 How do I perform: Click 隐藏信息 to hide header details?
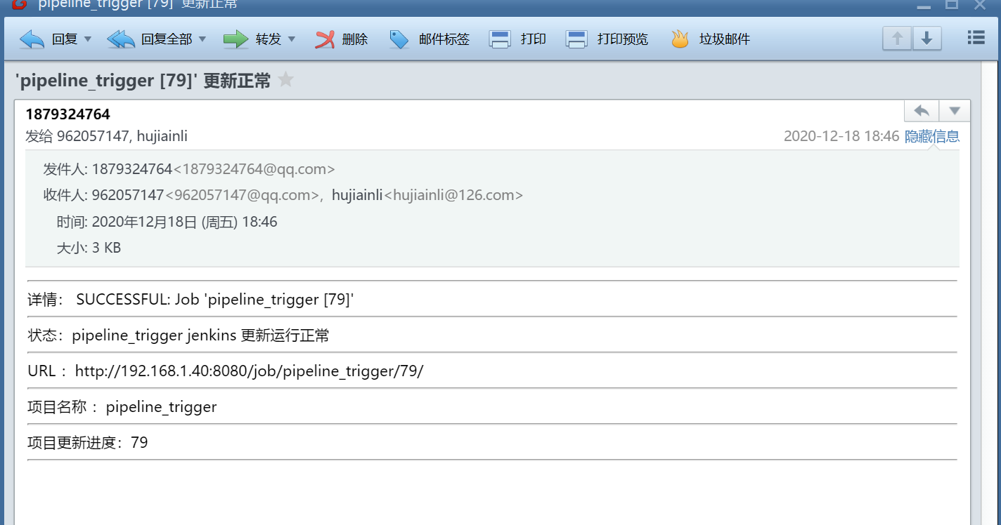coord(932,136)
